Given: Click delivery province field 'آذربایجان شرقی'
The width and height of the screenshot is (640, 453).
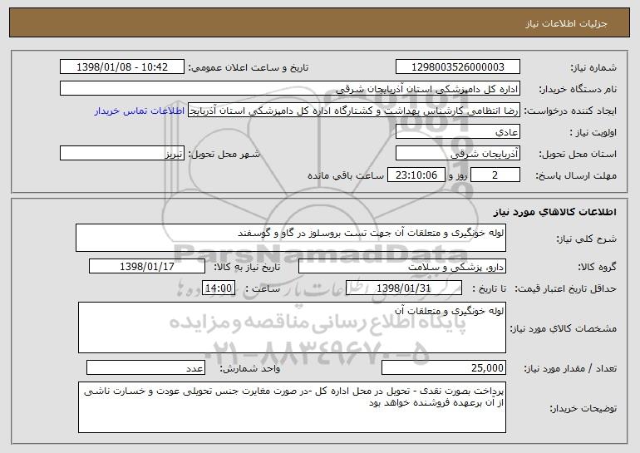Looking at the screenshot, I should [457, 153].
